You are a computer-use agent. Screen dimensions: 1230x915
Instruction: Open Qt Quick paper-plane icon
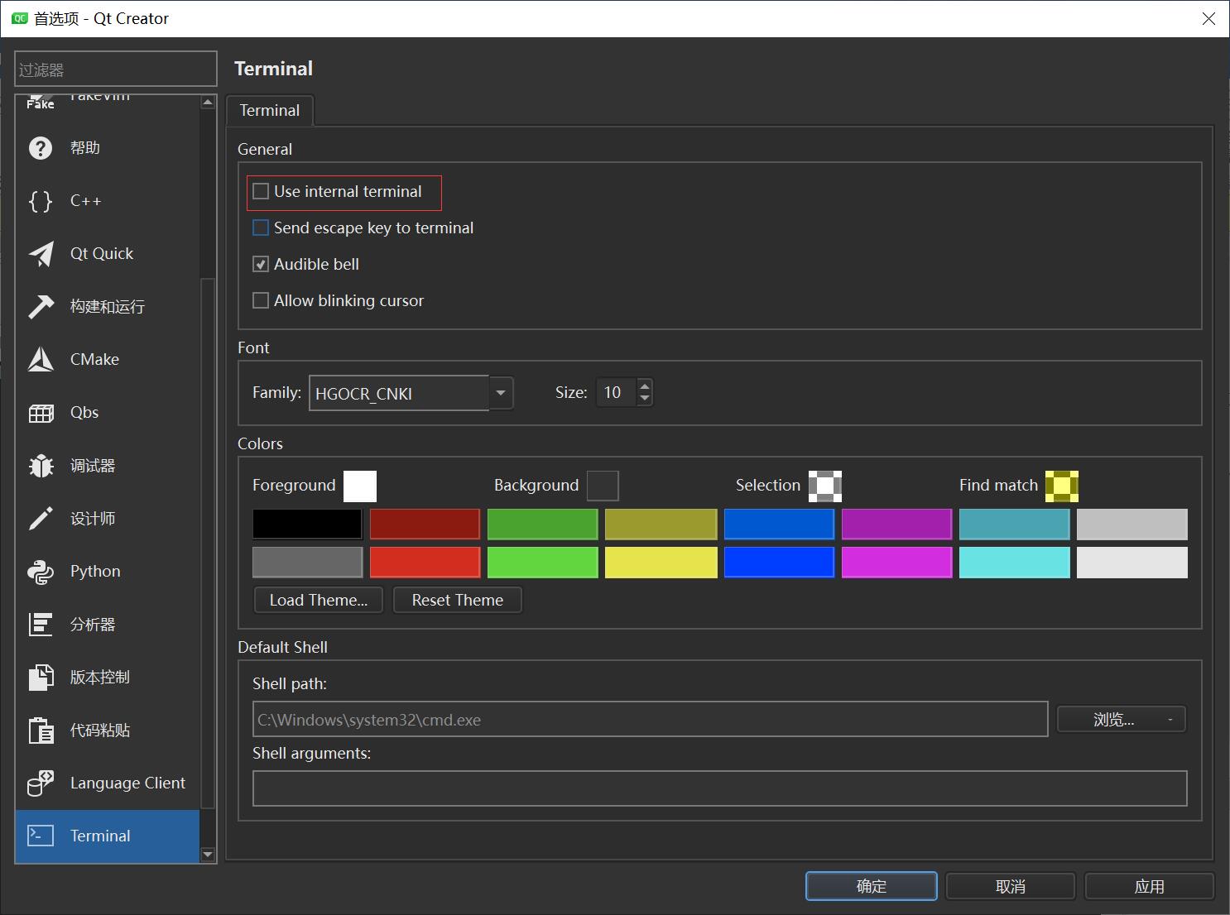pos(41,254)
